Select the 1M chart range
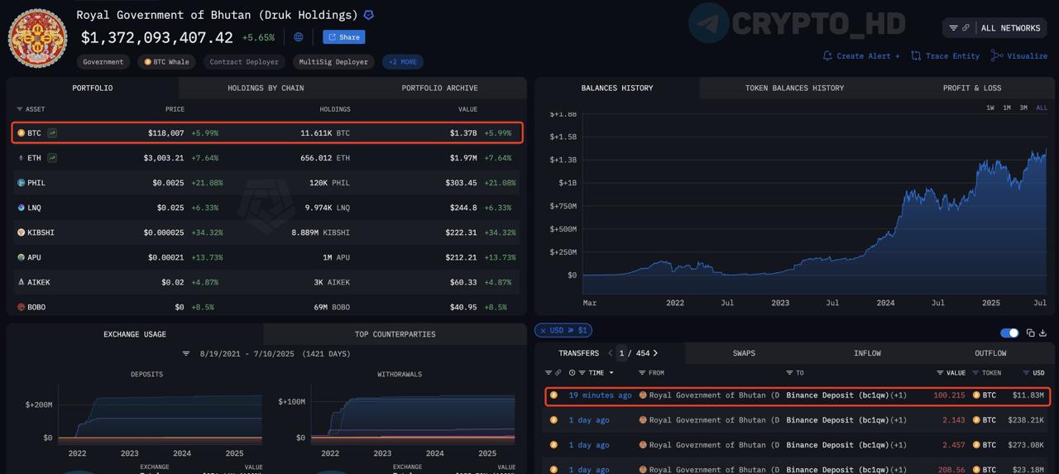The image size is (1059, 474). pyautogui.click(x=1007, y=108)
